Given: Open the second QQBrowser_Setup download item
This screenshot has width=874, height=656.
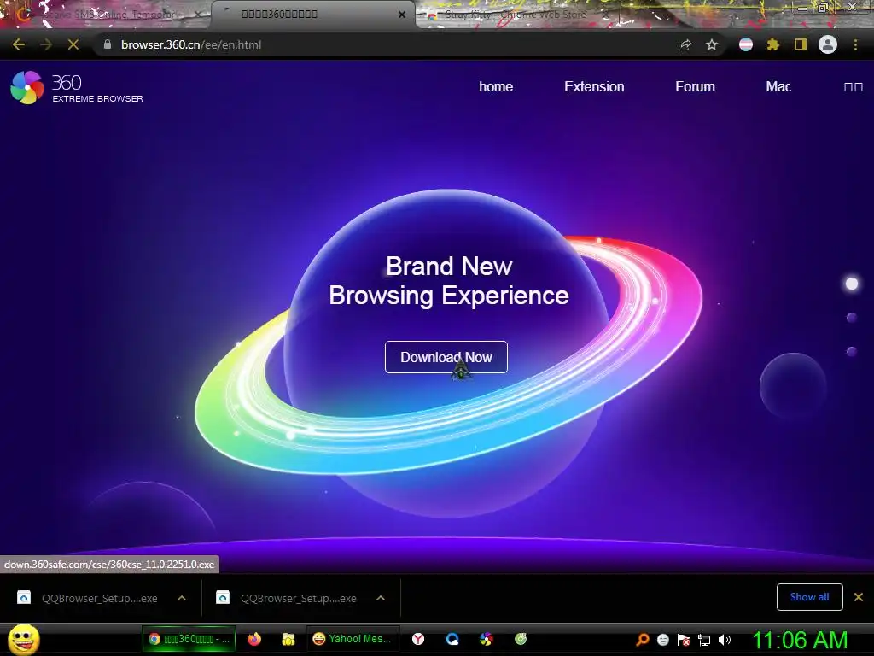Looking at the screenshot, I should (x=287, y=598).
